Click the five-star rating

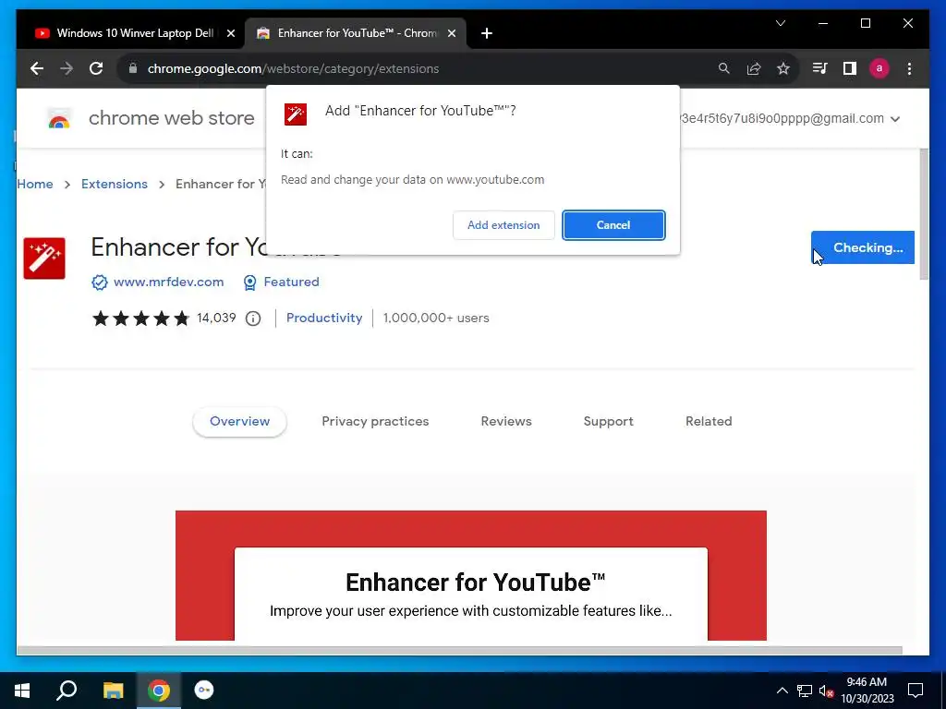[x=140, y=318]
